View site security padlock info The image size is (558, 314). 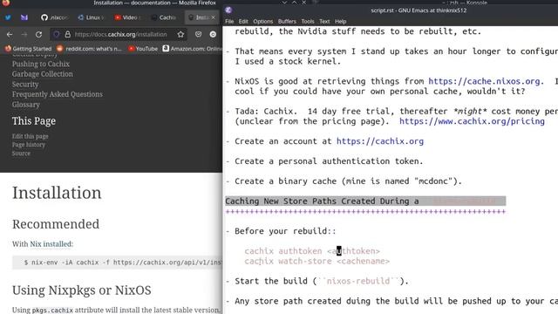[x=68, y=35]
